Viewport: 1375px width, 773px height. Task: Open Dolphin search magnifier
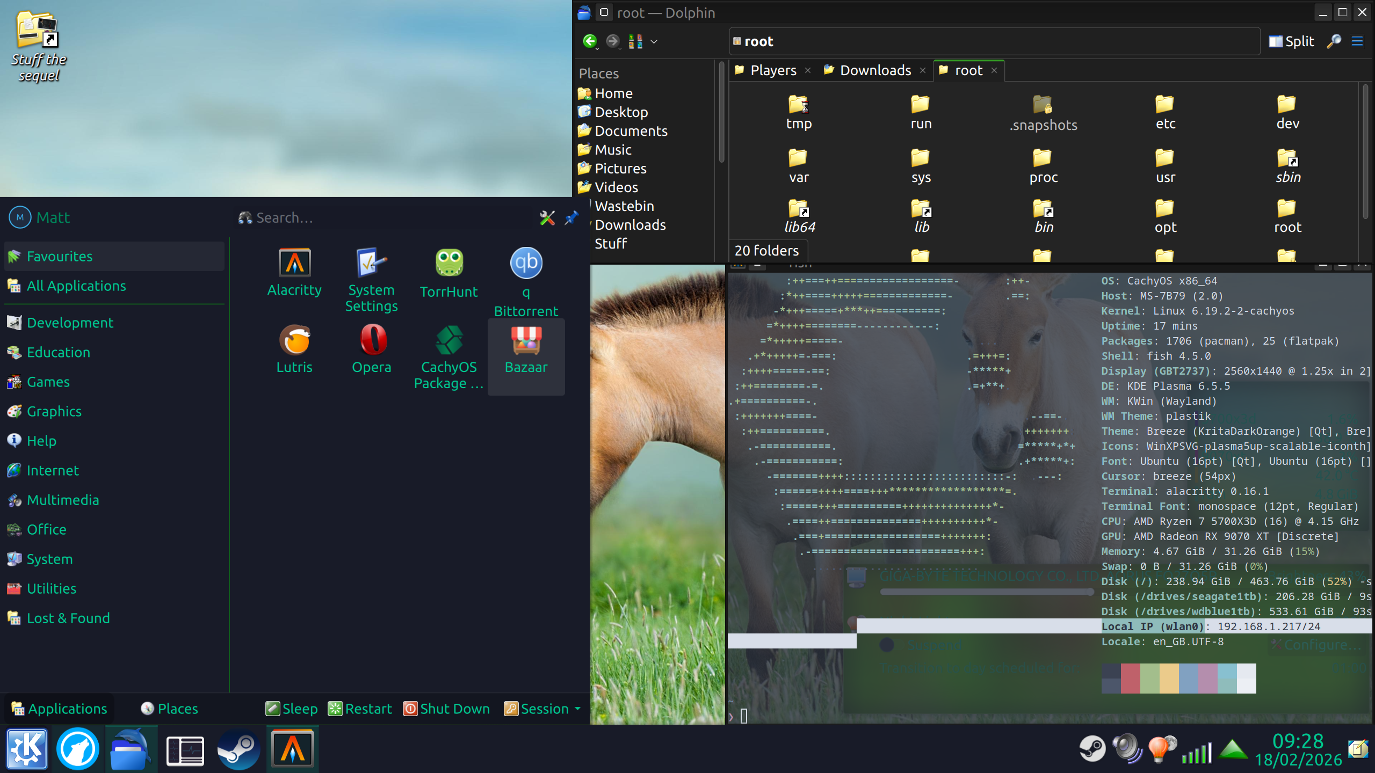(x=1333, y=41)
